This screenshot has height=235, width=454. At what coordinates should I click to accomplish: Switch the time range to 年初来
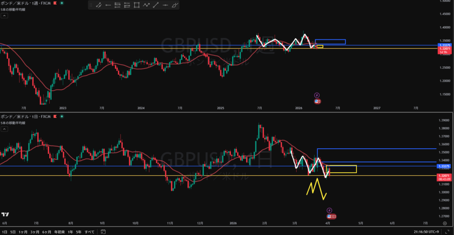click(x=59, y=231)
